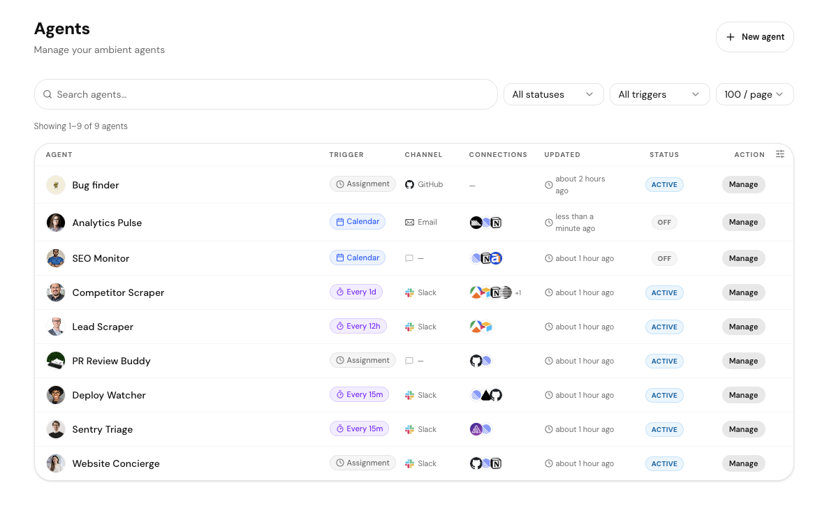The width and height of the screenshot is (829, 522).
Task: Toggle the OFF status for SEO Monitor
Action: point(664,258)
